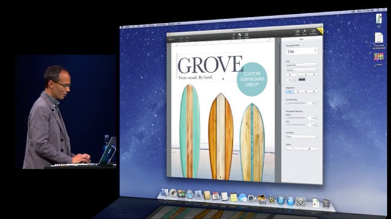This screenshot has width=391, height=219.
Task: Click the After paragraph spacing slider
Action: click(296, 125)
